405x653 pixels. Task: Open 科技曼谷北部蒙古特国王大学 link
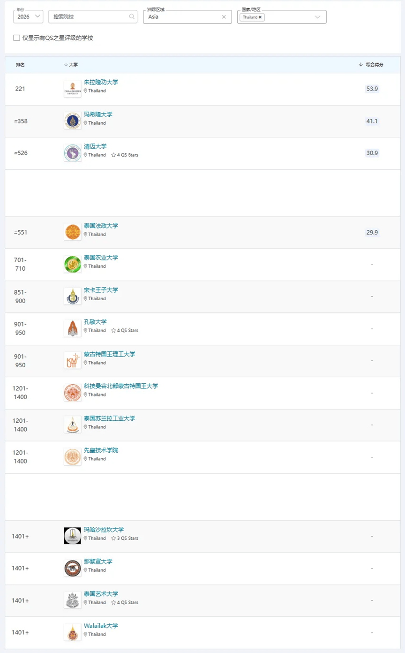click(121, 386)
